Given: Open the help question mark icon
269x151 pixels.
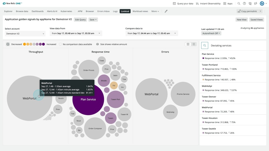Looking at the screenshot, I should click(244, 3).
